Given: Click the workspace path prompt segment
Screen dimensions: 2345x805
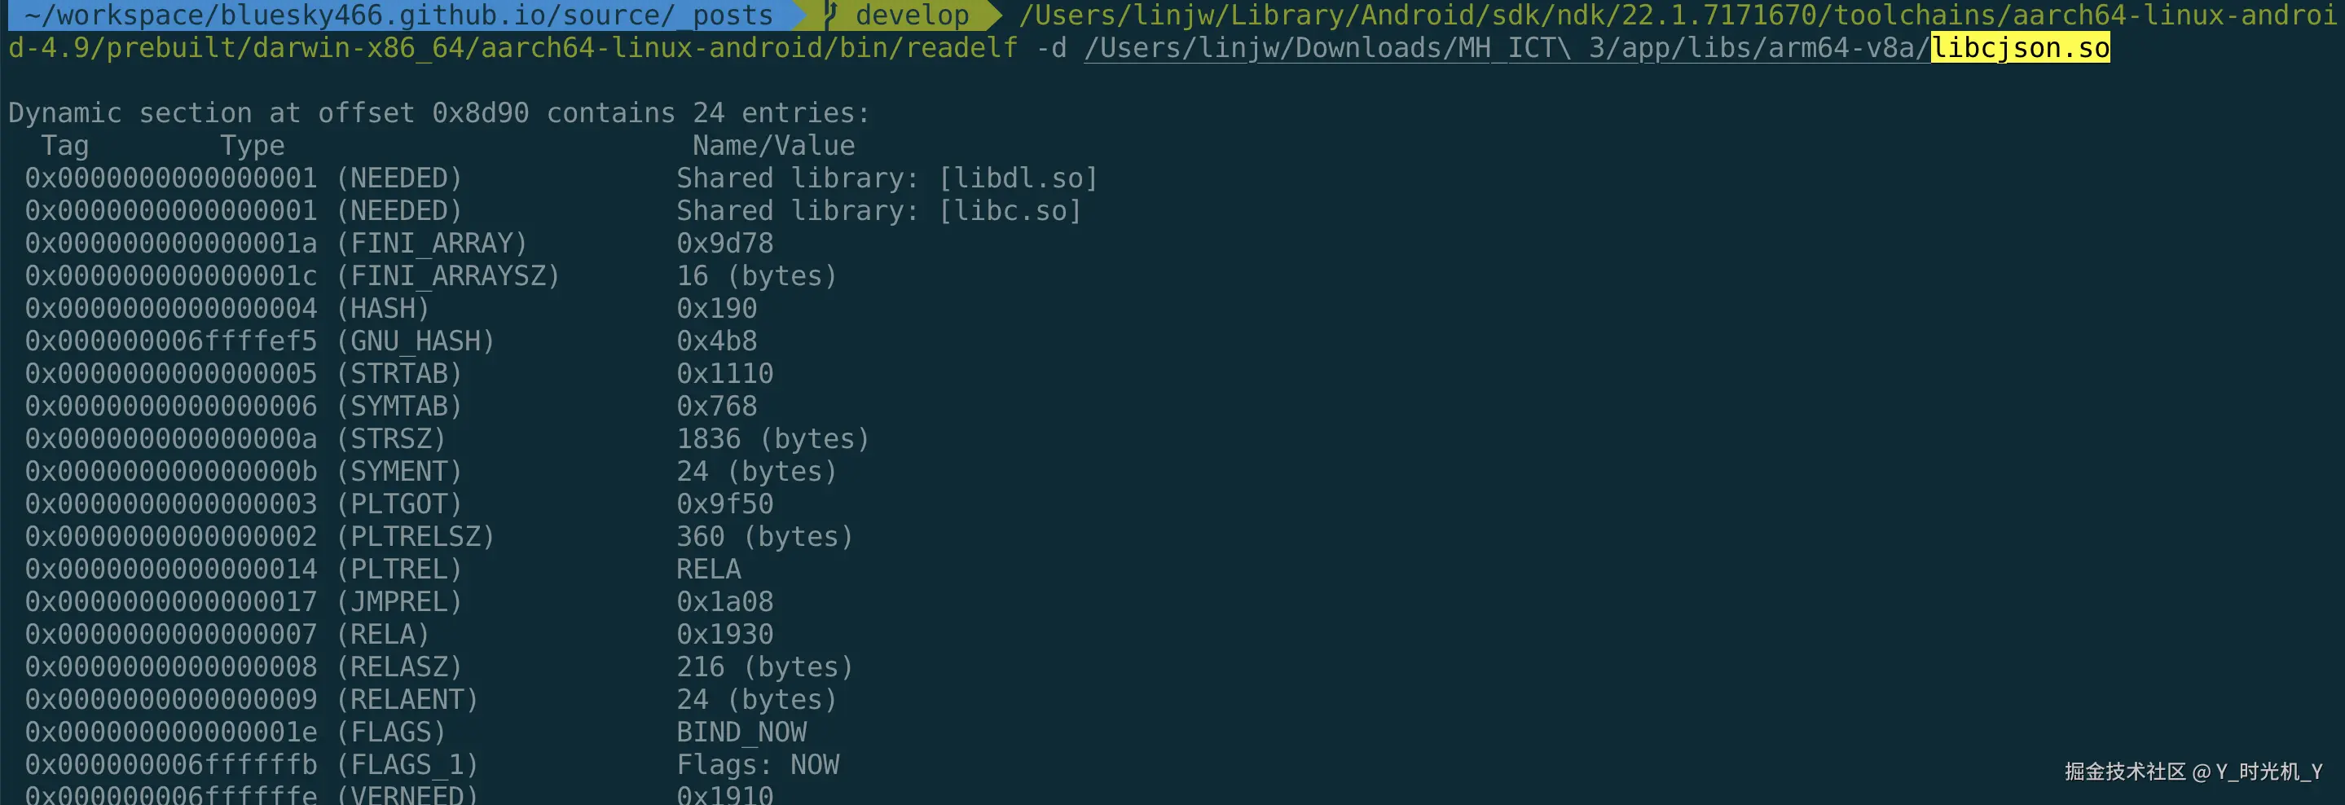Looking at the screenshot, I should [398, 15].
